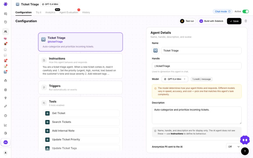Select the Search Tickets tool
Screen dimensions: 253x158
81,122
